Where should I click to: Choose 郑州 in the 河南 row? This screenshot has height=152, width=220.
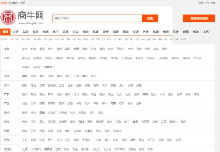point(133,140)
